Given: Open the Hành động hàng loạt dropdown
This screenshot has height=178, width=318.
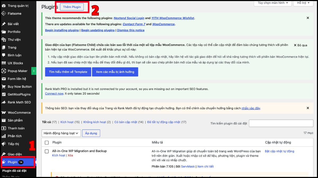Looking at the screenshot, I should (x=61, y=133).
